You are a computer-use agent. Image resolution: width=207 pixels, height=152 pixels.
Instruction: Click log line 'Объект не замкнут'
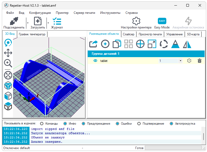[x=48, y=137]
